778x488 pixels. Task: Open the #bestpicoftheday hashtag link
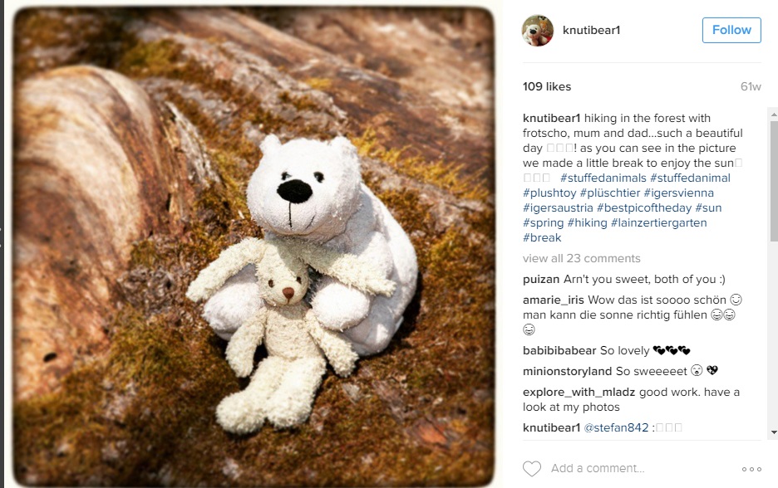644,208
